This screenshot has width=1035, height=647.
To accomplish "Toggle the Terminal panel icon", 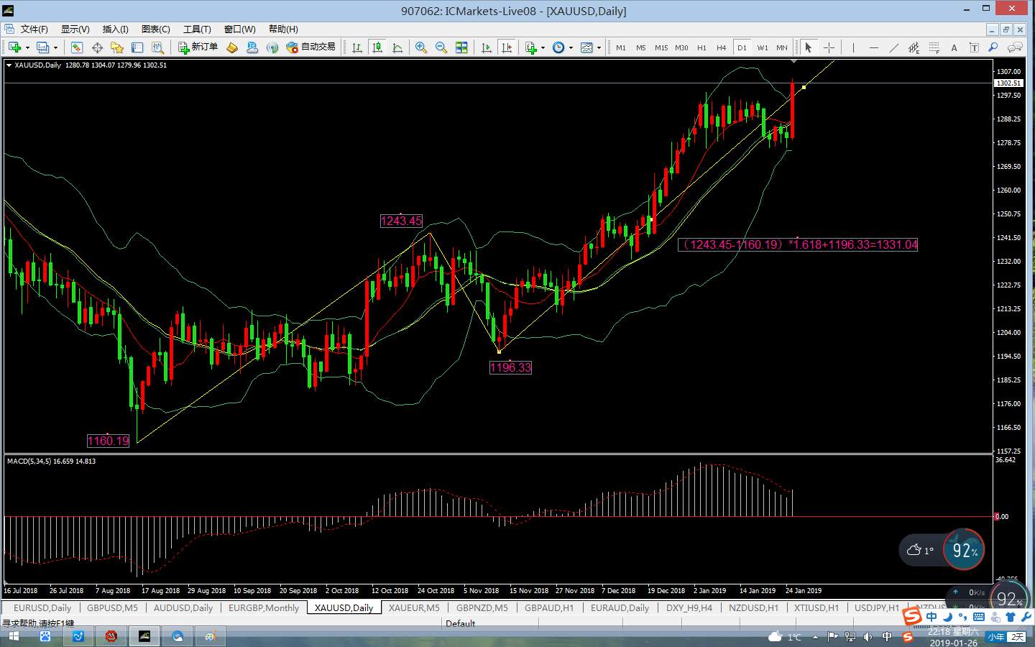I will point(137,47).
